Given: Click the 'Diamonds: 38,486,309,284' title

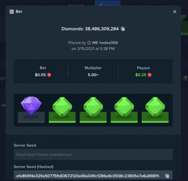Looking at the screenshot, I should pyautogui.click(x=90, y=29).
